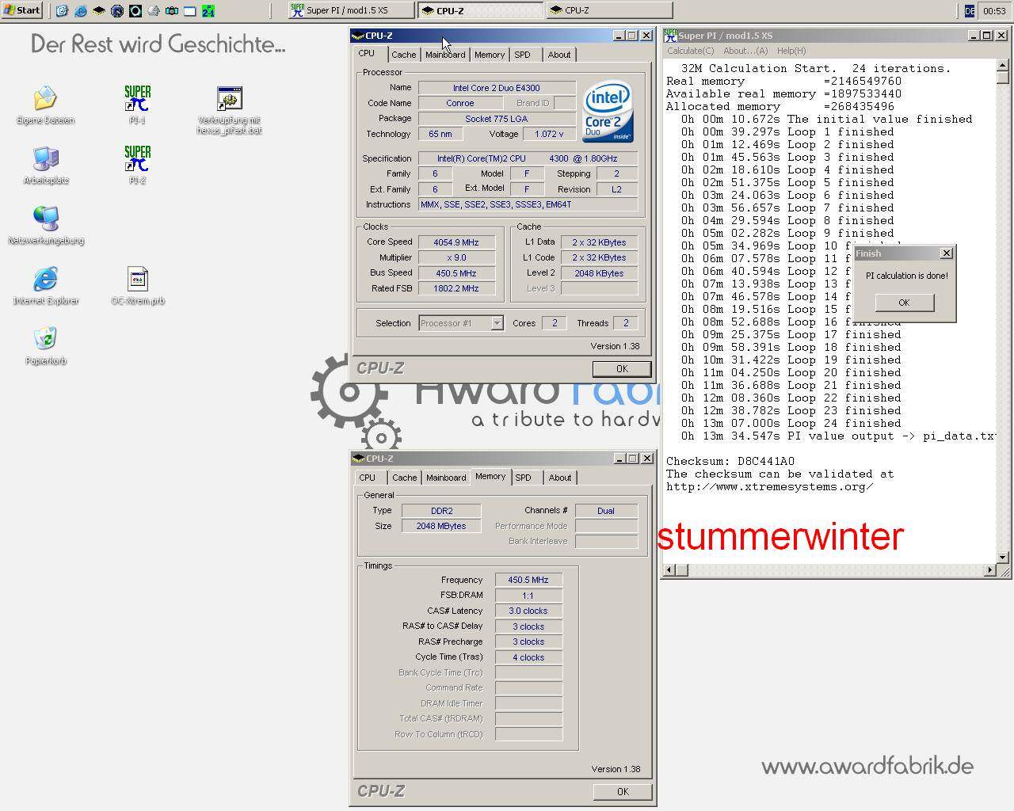Click the CPU-Z chip quick launch icon
The width and height of the screenshot is (1014, 811).
[x=99, y=10]
